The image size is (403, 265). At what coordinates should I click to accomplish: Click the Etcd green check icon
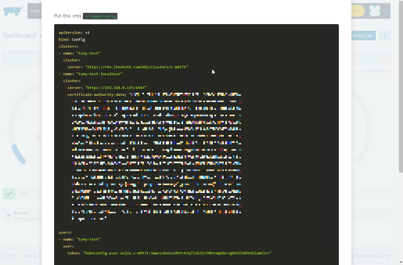9,194
